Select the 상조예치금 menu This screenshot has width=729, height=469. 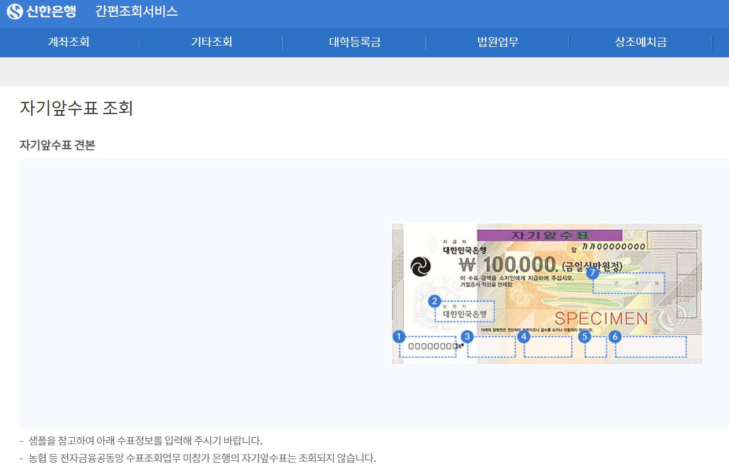(x=641, y=42)
